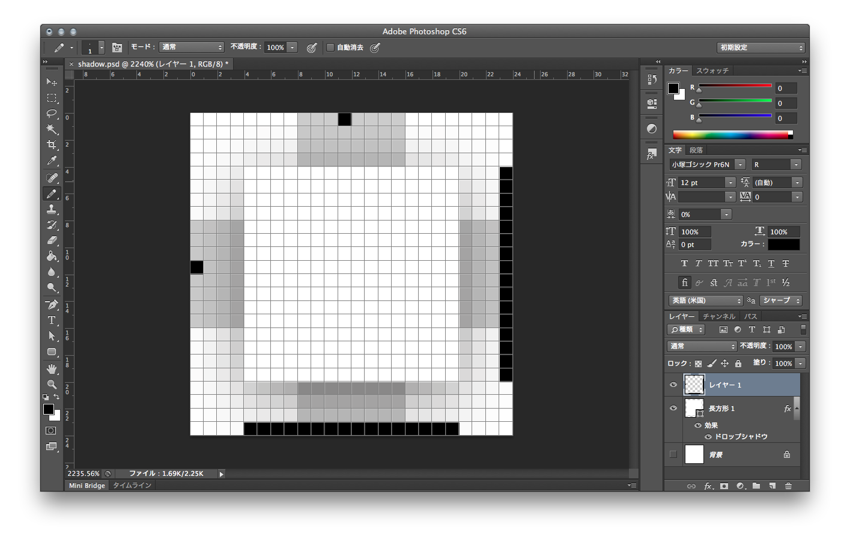Open the Mini Bridge tab
This screenshot has height=545, width=850.
[87, 486]
